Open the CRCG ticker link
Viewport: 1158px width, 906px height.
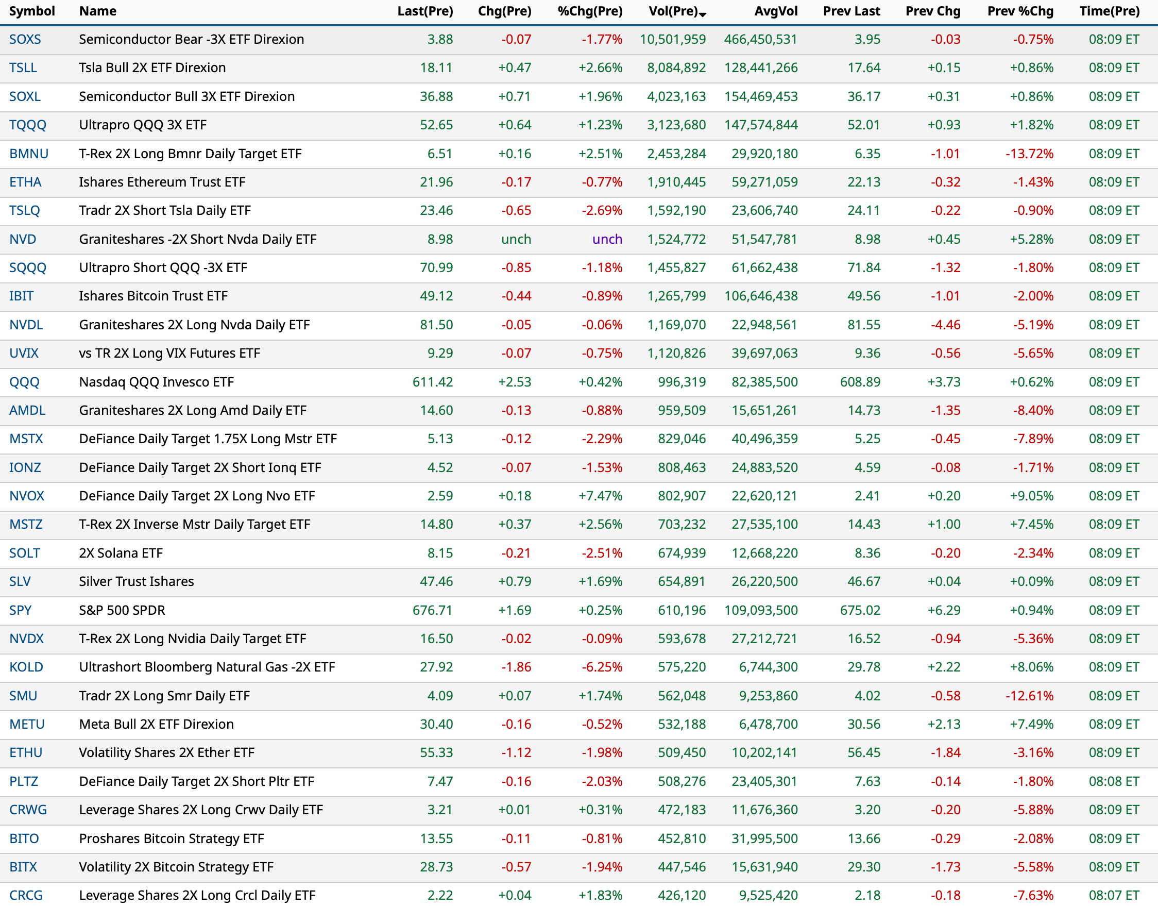[x=26, y=896]
